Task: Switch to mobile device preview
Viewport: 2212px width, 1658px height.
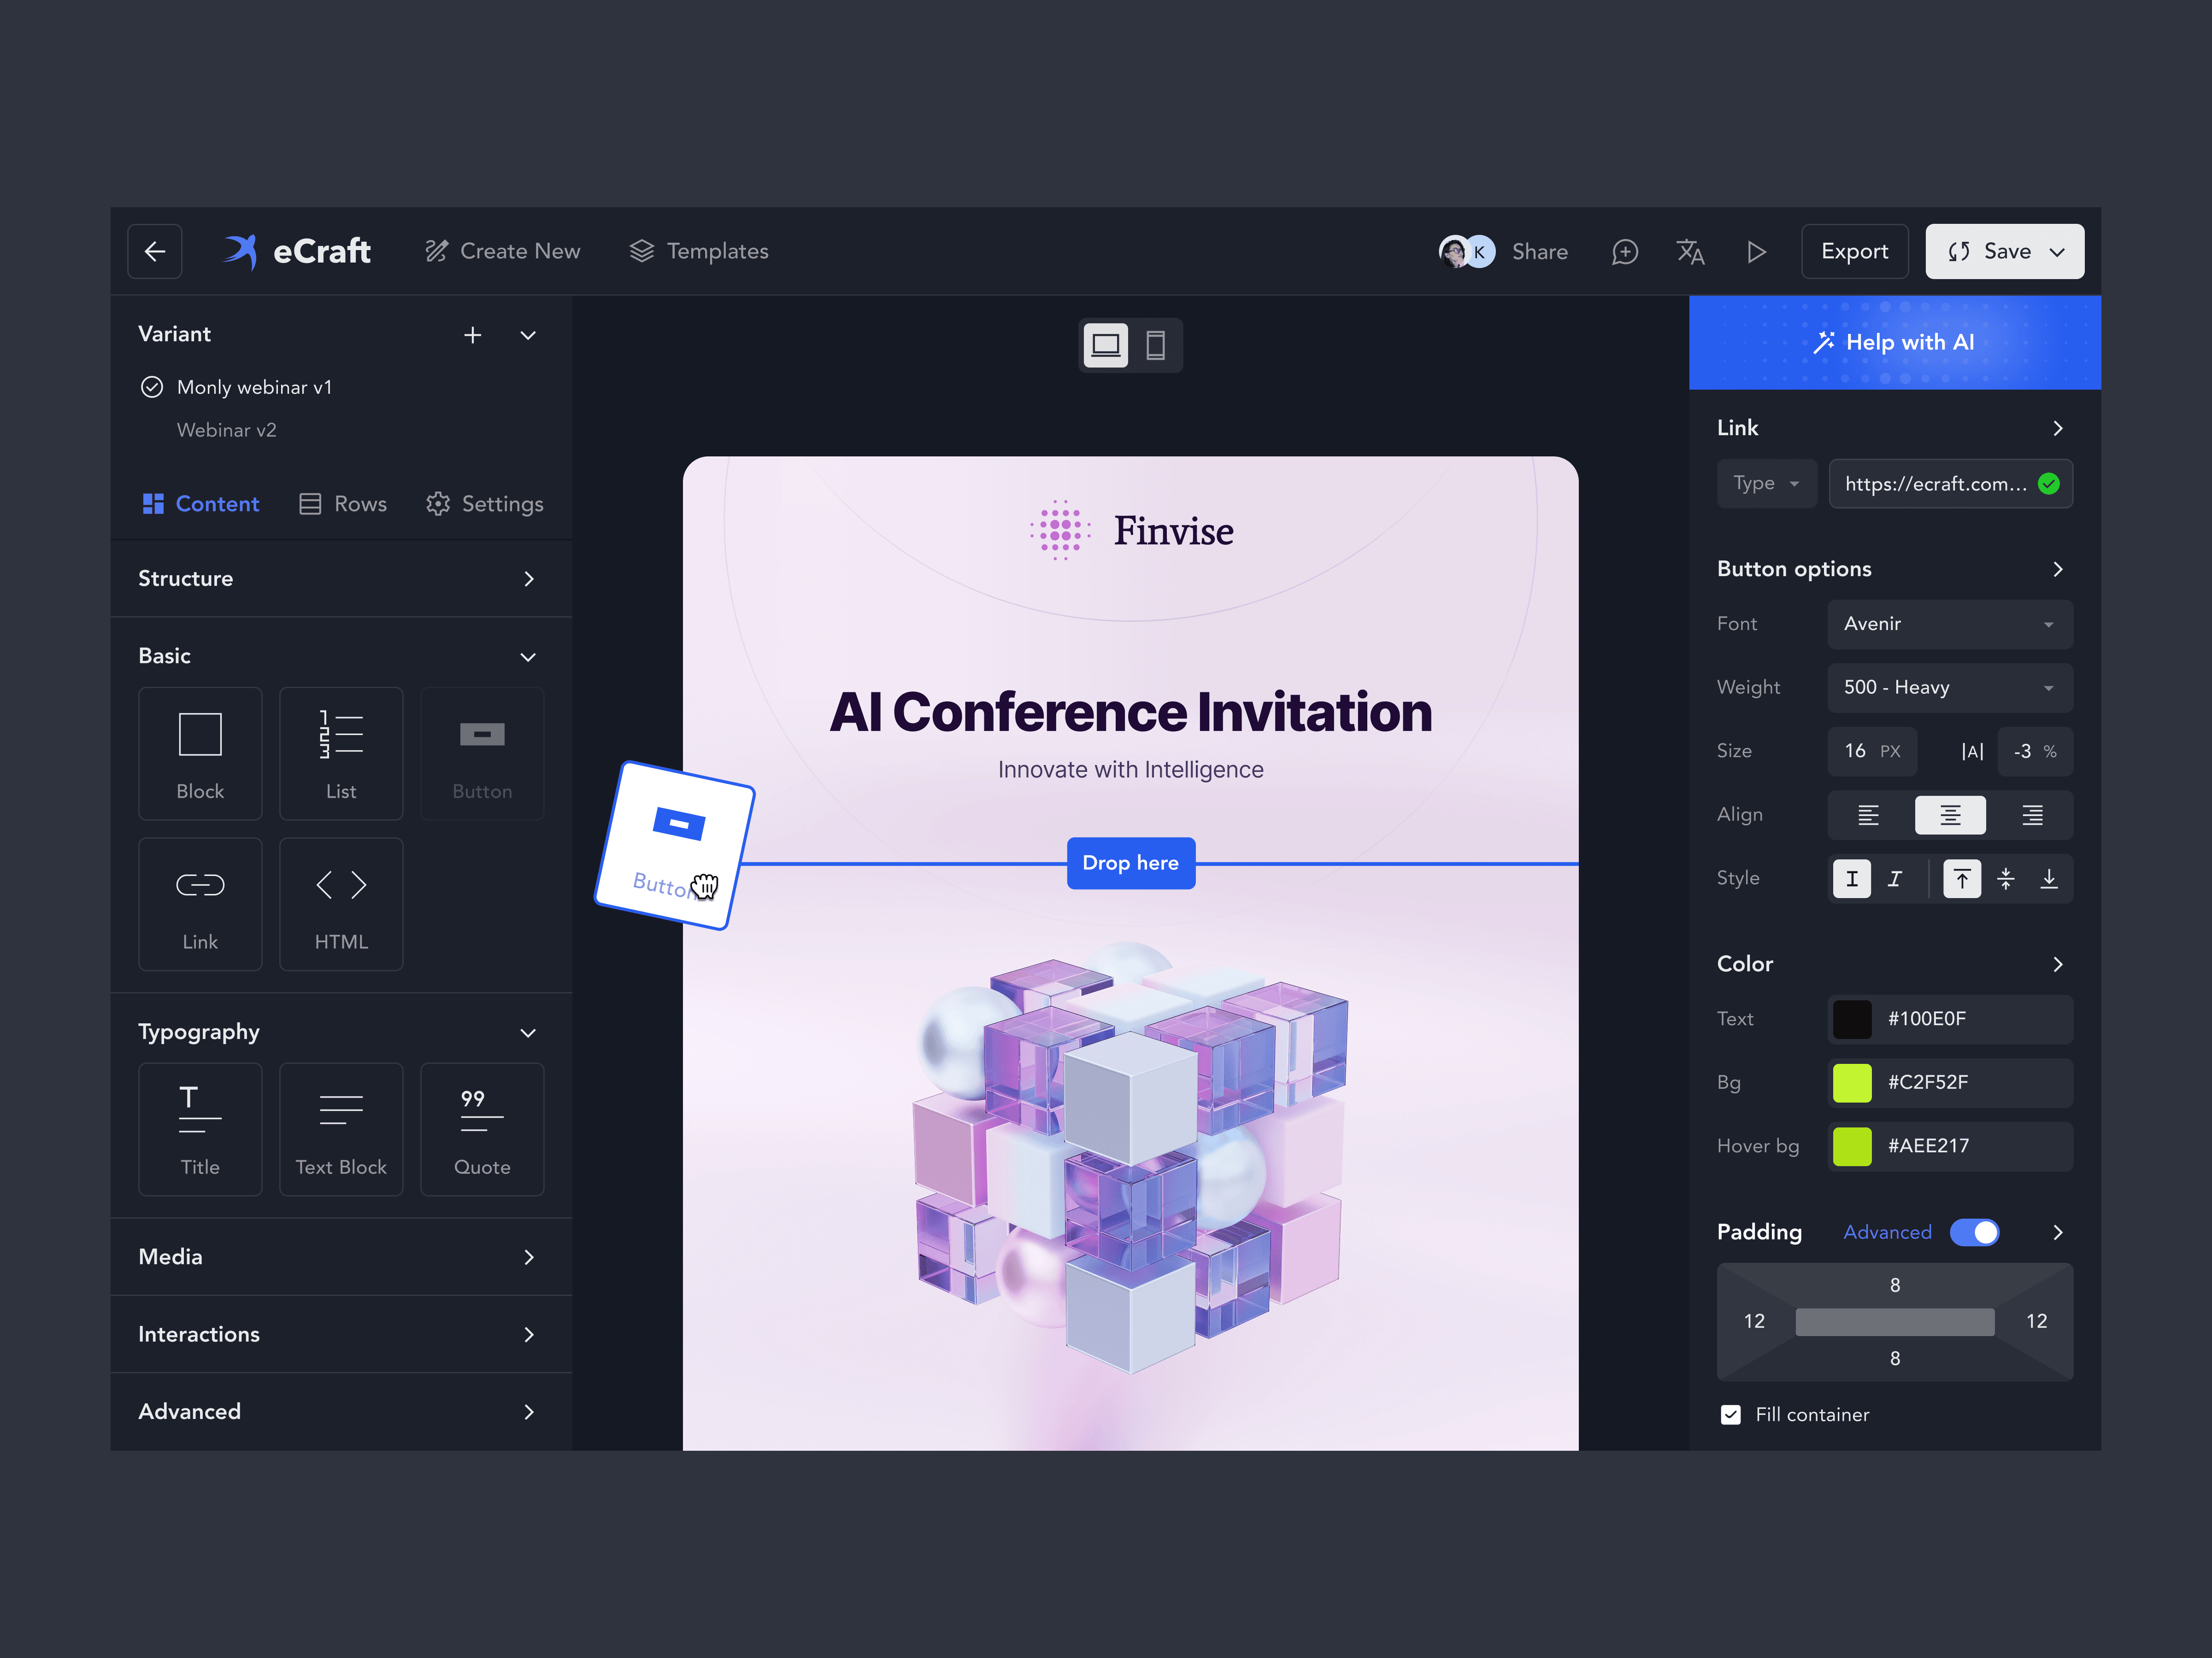Action: coord(1155,346)
